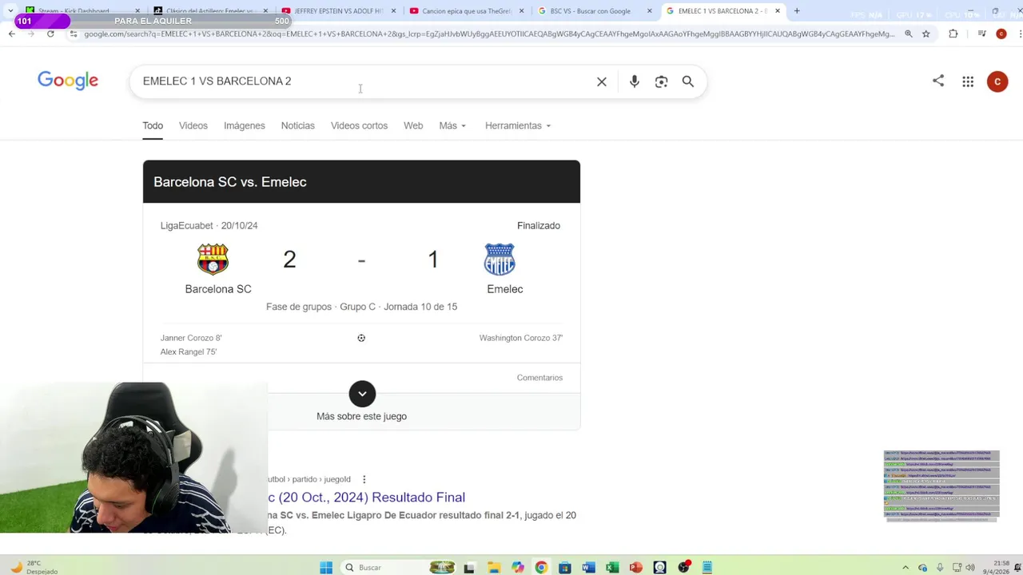Open Excel from the taskbar
The width and height of the screenshot is (1023, 575).
point(612,568)
